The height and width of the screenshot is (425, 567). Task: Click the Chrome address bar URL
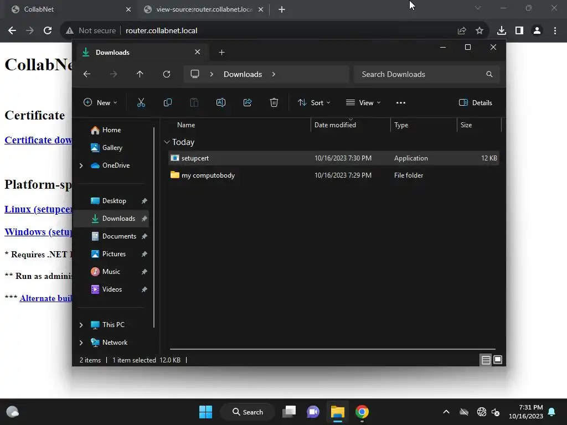click(161, 31)
